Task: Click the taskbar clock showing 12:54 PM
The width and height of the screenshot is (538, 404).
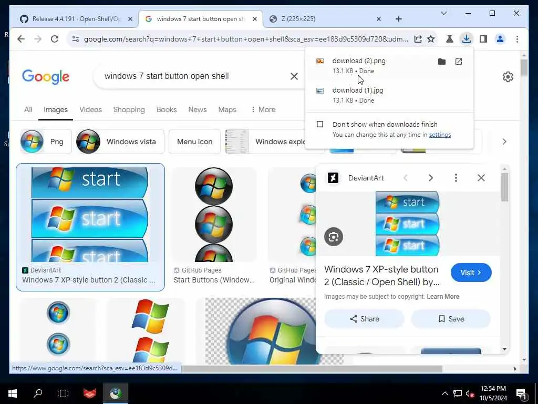Action: click(493, 393)
